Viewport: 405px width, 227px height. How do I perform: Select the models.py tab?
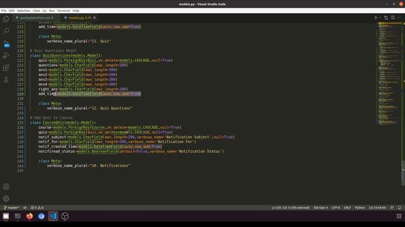click(x=79, y=18)
